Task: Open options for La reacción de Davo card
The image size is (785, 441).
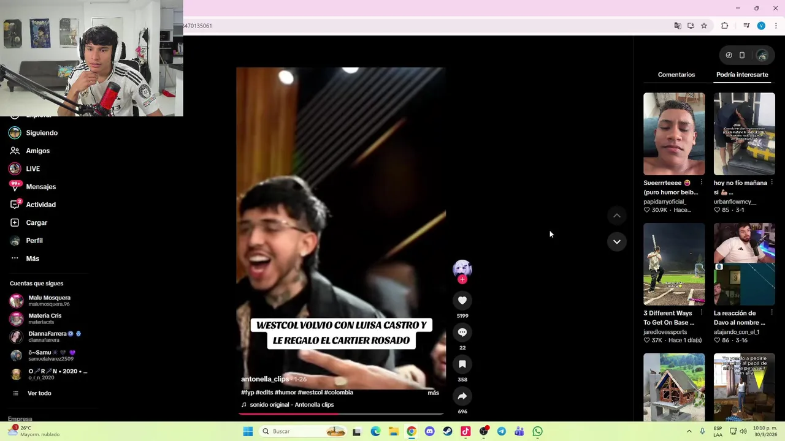Action: coord(772,313)
